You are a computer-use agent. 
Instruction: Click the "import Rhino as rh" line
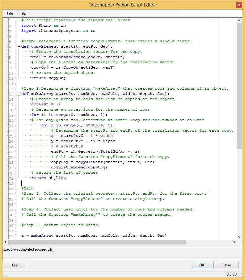click(x=44, y=26)
